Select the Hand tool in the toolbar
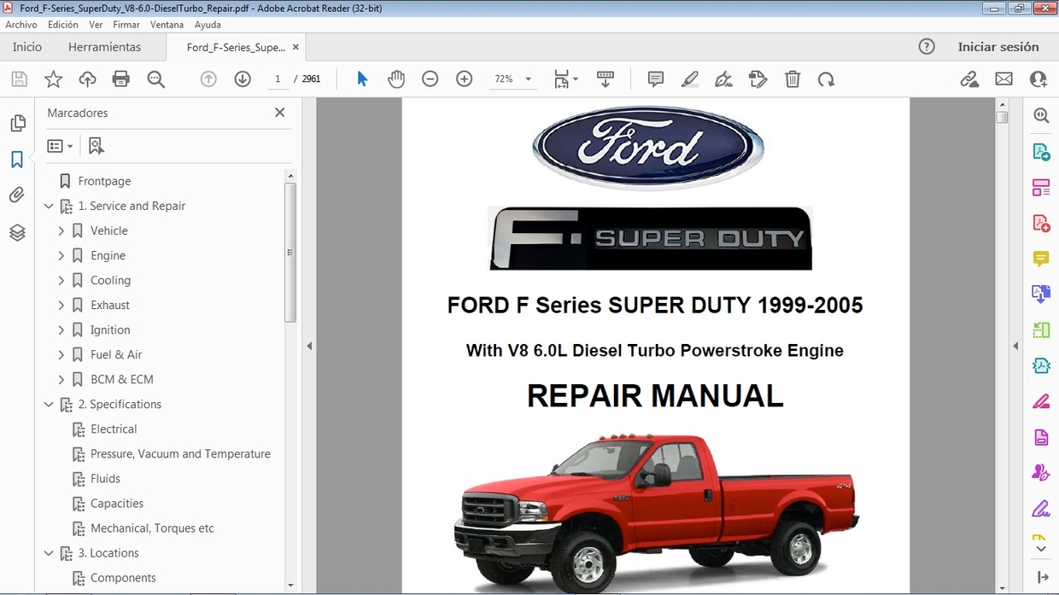1059x595 pixels. 396,79
